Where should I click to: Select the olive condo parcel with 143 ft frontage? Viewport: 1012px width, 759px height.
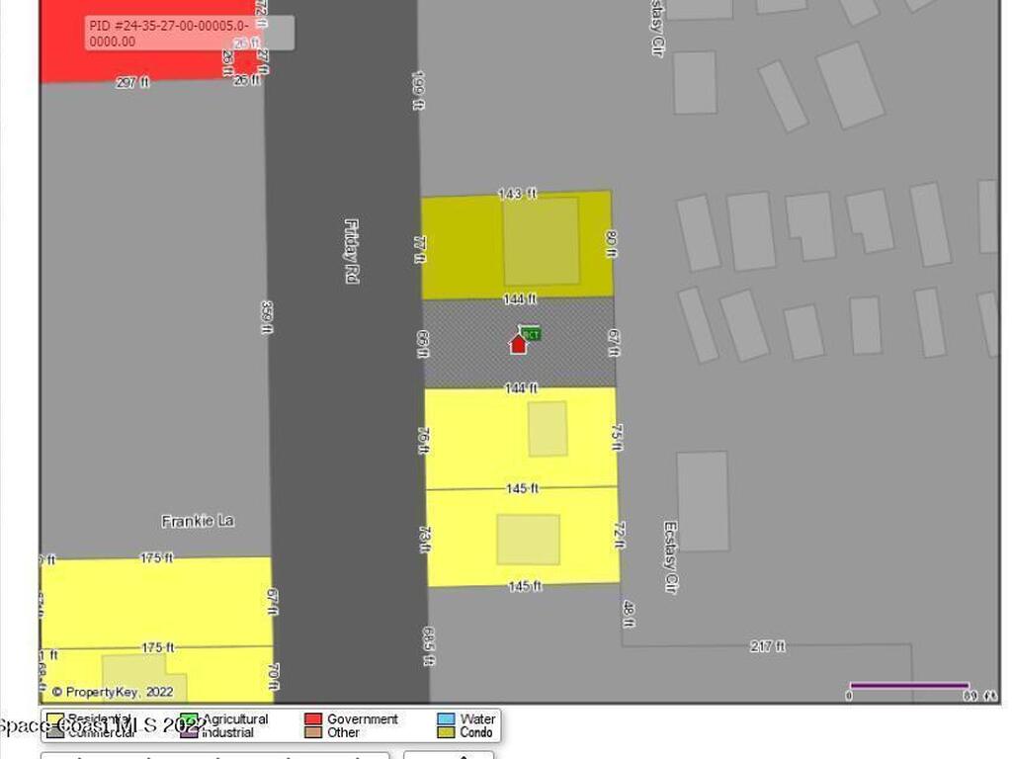coord(464,247)
